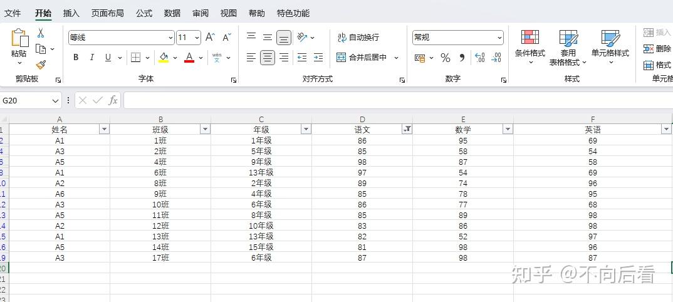Screen dimensions: 673x302
Task: Open the 字体 group dialog launcher
Action: pos(234,80)
